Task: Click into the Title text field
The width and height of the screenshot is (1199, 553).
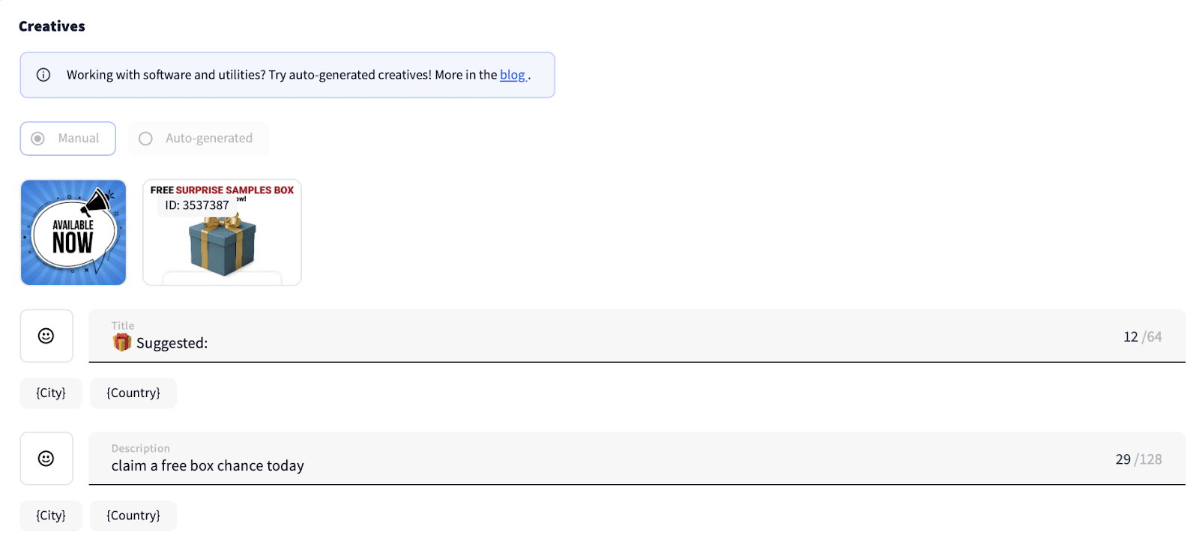Action: [x=599, y=343]
